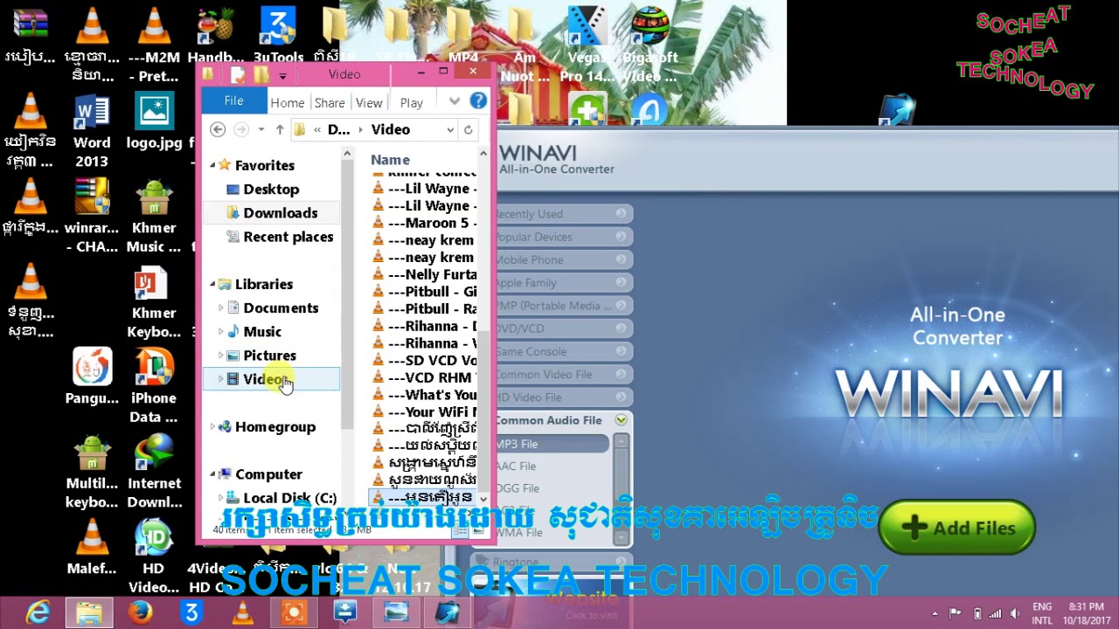Viewport: 1119px width, 629px height.
Task: Switch to the Home ribbon tab
Action: (x=288, y=102)
